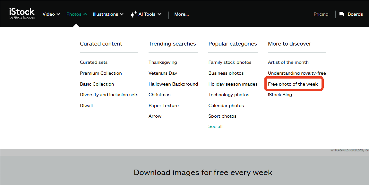The height and width of the screenshot is (185, 369).
Task: Expand the AI Tools dropdown chevron
Action: (159, 14)
